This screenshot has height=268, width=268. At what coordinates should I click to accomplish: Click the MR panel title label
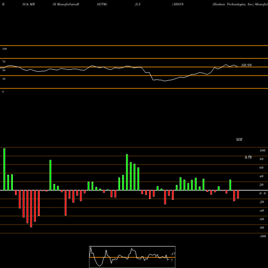pyautogui.click(x=239, y=139)
